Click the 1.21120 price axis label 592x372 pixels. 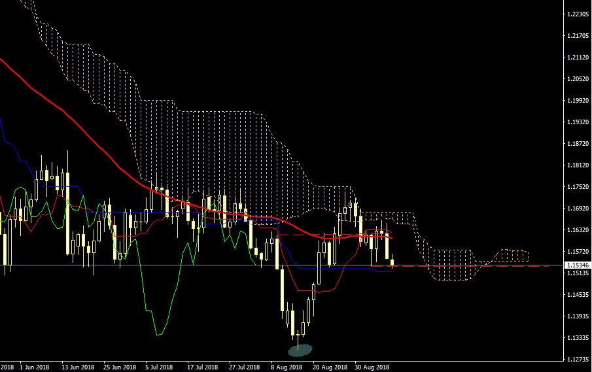577,58
